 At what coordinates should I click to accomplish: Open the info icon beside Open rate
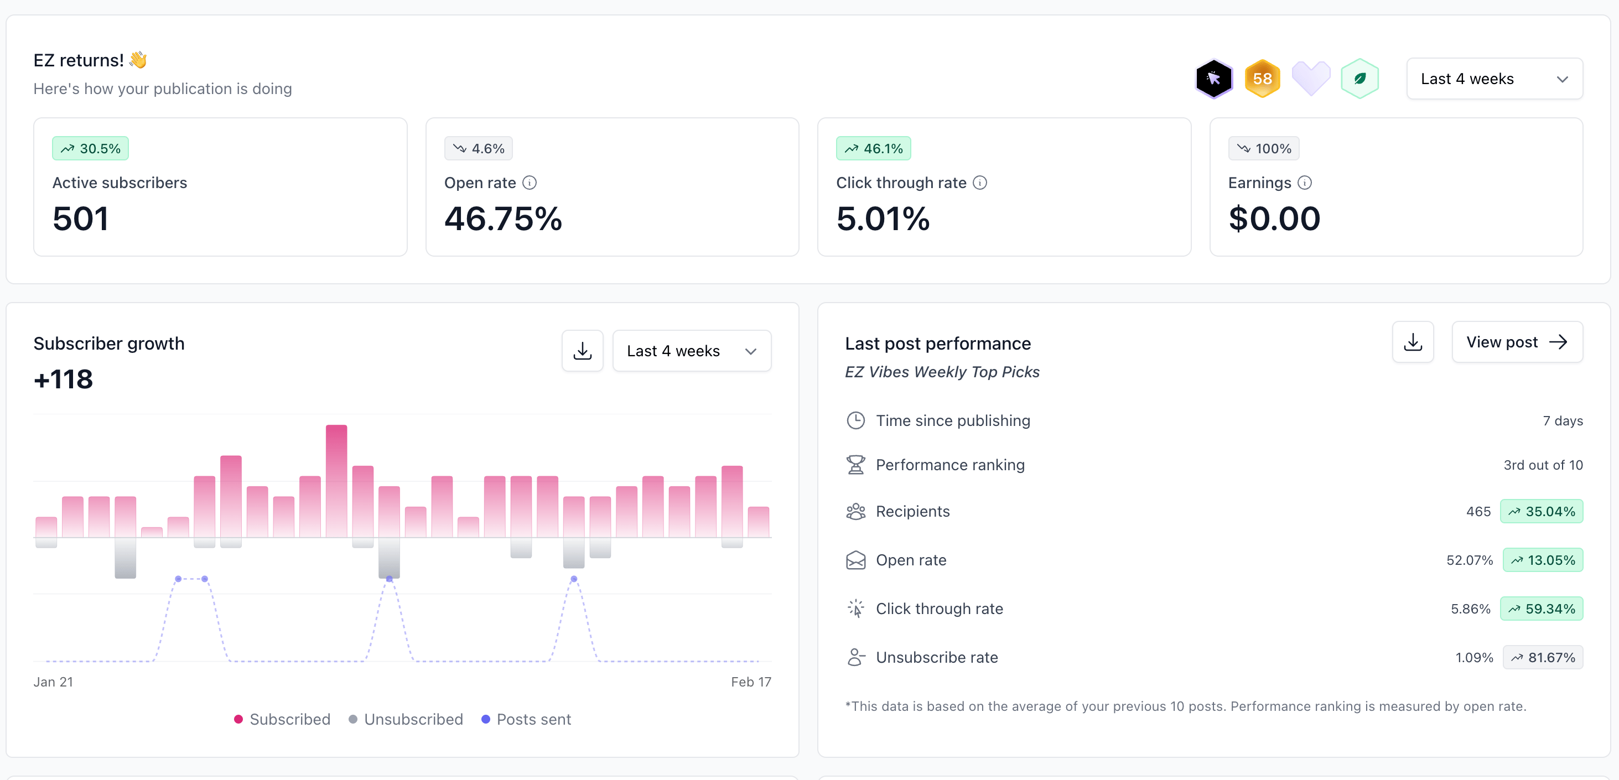click(x=530, y=183)
